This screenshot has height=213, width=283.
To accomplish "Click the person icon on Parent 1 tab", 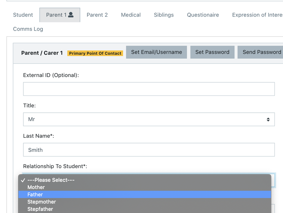I will (71, 15).
